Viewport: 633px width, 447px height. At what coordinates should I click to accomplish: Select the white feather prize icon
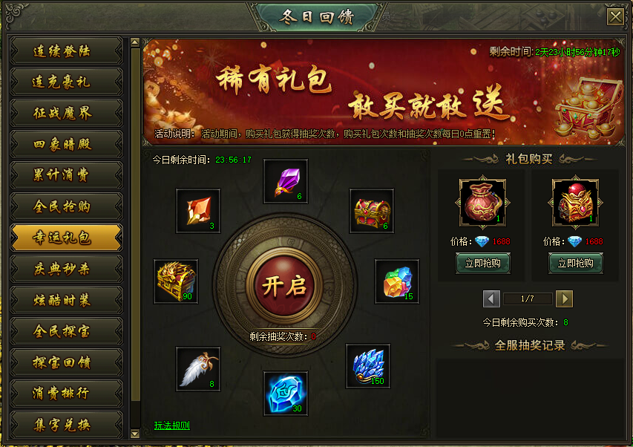pyautogui.click(x=198, y=369)
